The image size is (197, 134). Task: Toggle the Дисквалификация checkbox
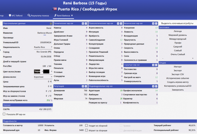(x=121, y=130)
